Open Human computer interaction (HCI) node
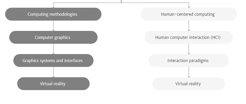 189,37
